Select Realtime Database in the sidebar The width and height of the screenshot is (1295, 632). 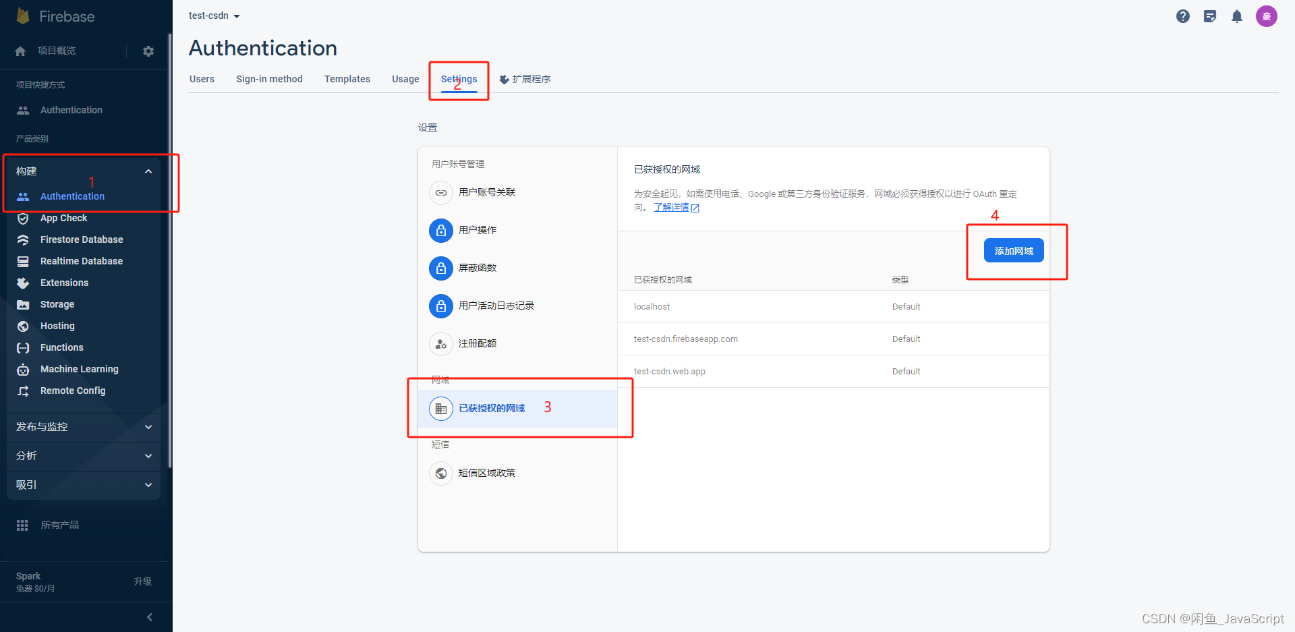pyautogui.click(x=82, y=262)
